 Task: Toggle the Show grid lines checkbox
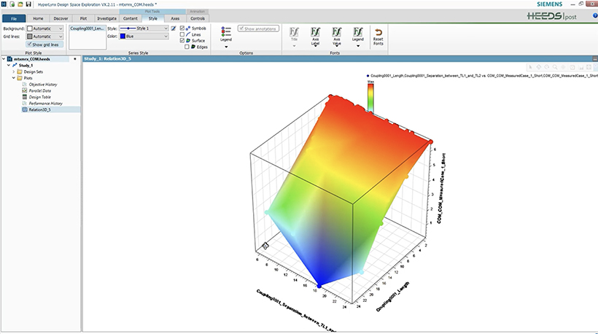tap(29, 44)
